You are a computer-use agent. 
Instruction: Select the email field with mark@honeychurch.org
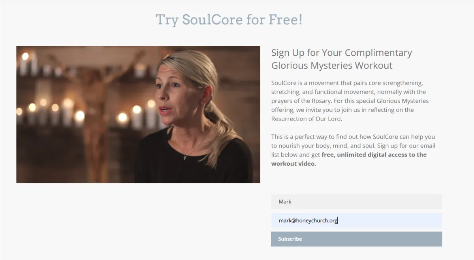(356, 220)
